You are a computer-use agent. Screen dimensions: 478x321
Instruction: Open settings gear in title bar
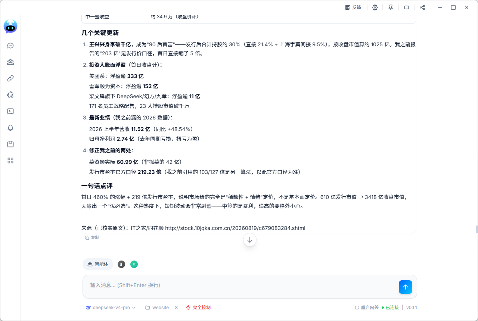point(375,7)
